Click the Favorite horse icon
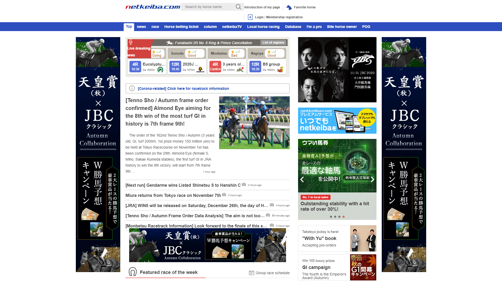 289,7
